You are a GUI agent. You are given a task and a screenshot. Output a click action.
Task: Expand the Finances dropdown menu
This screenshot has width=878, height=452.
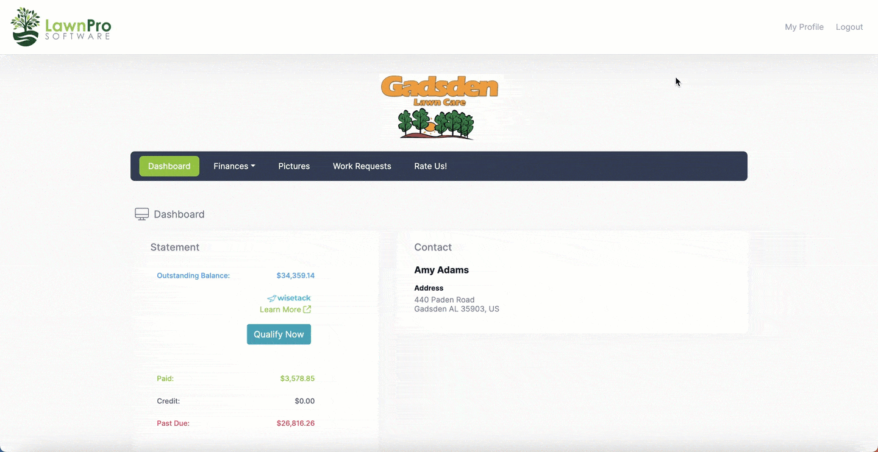tap(234, 166)
